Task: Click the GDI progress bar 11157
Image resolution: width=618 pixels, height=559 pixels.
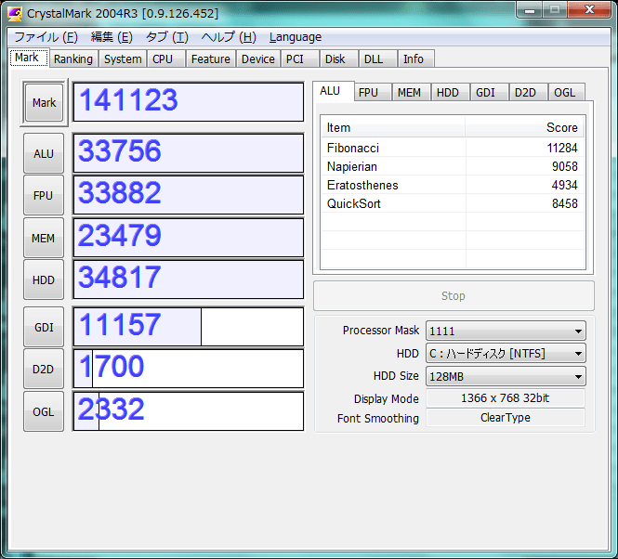Action: point(189,327)
